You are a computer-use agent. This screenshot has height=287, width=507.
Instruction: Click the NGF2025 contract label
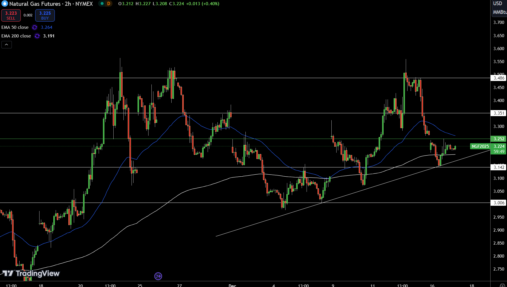tap(480, 146)
